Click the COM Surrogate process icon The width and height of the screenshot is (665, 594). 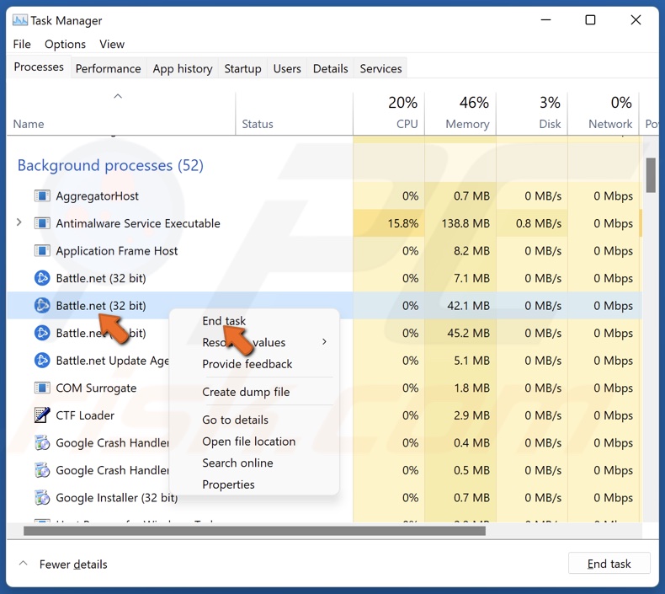[x=42, y=388]
